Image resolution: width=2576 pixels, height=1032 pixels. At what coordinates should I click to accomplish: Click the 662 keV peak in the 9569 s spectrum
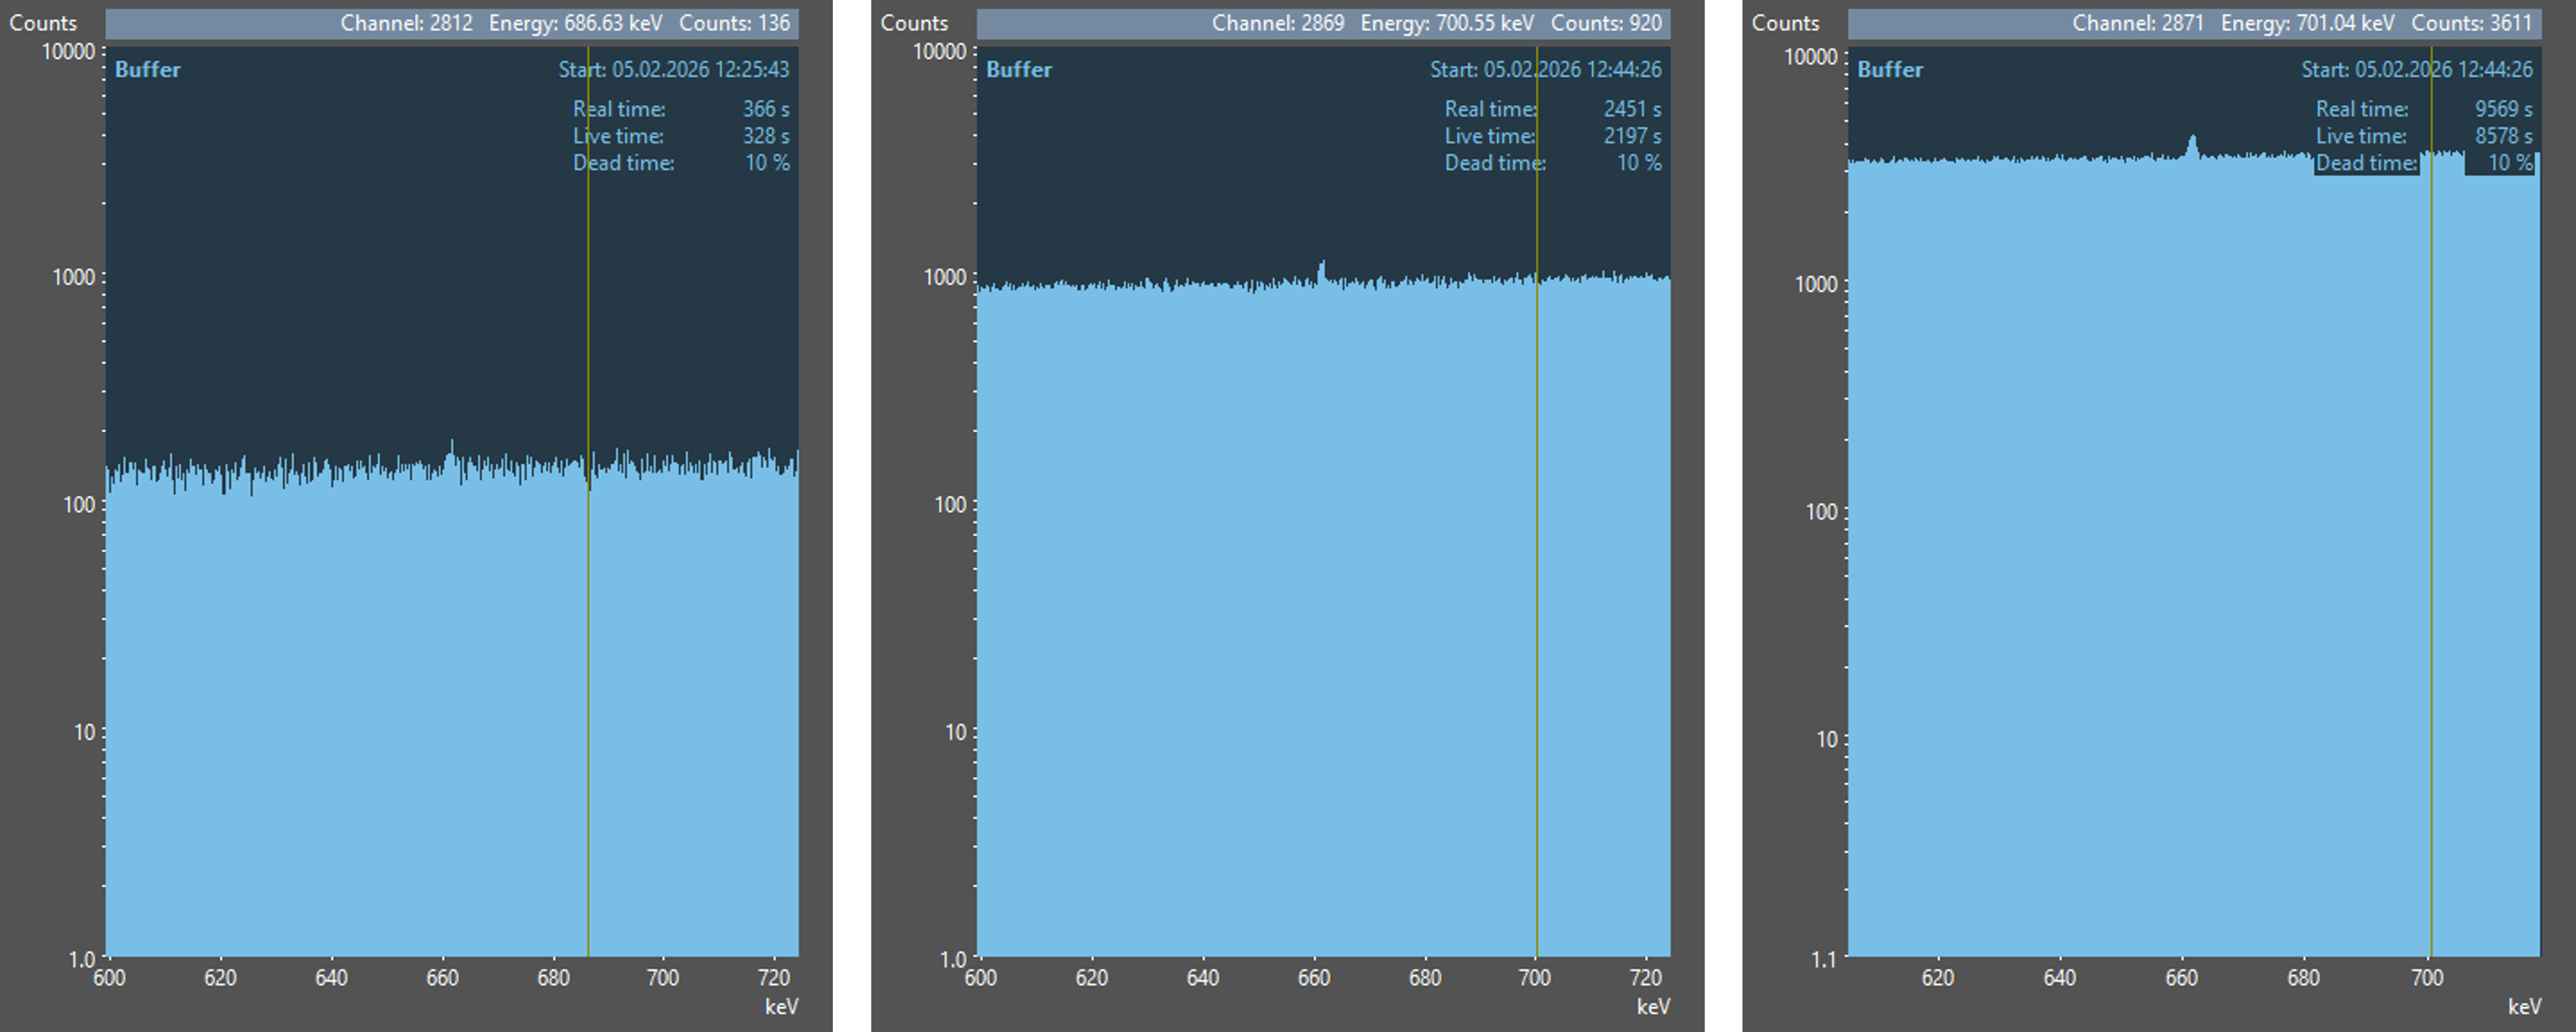tap(2192, 146)
